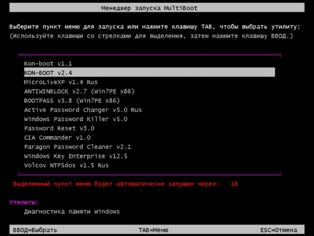Choose Paragon Password Cleaner v2.1
This screenshot has height=236, width=314.
click(77, 147)
